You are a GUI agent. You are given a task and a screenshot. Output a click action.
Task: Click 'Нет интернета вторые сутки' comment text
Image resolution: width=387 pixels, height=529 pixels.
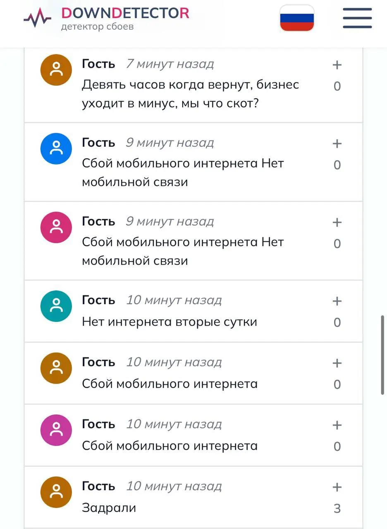[x=170, y=322]
